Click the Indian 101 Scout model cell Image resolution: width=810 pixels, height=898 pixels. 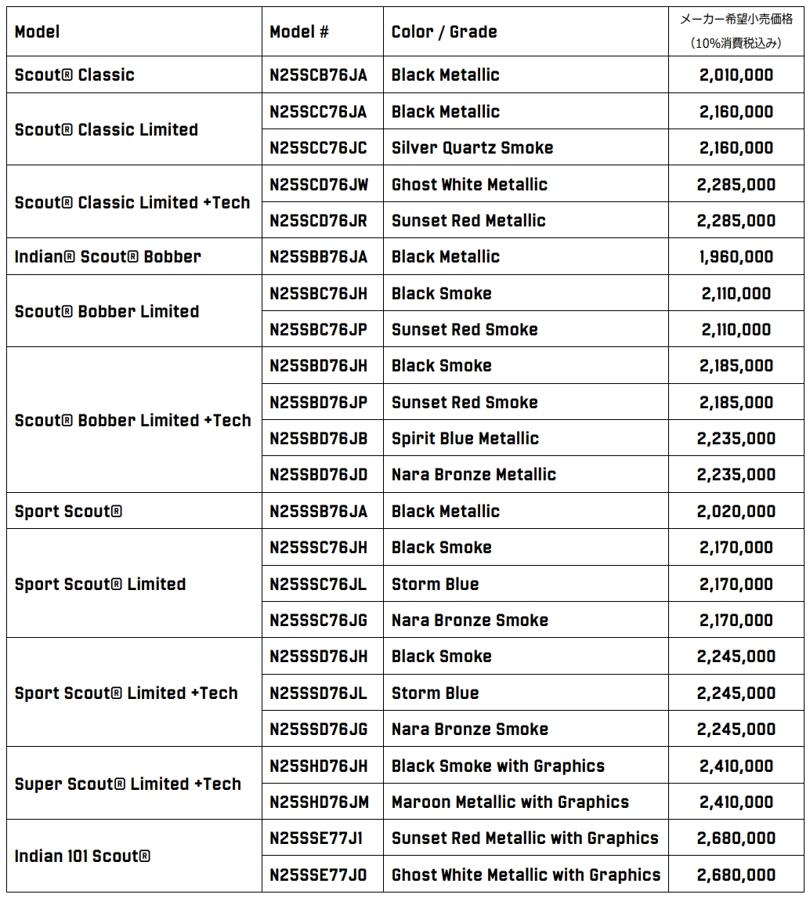(x=134, y=856)
